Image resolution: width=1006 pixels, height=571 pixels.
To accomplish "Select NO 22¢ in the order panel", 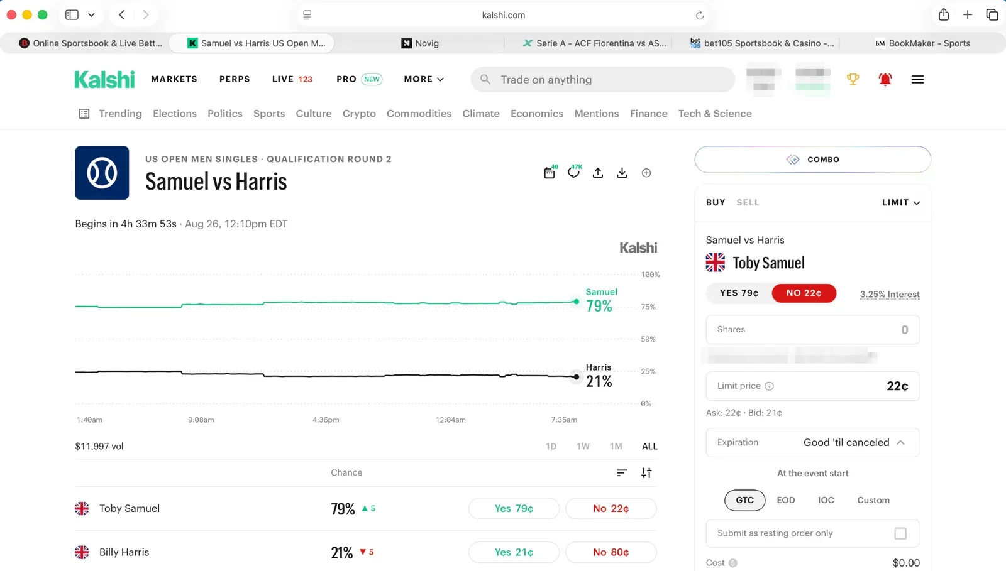I will tap(804, 293).
